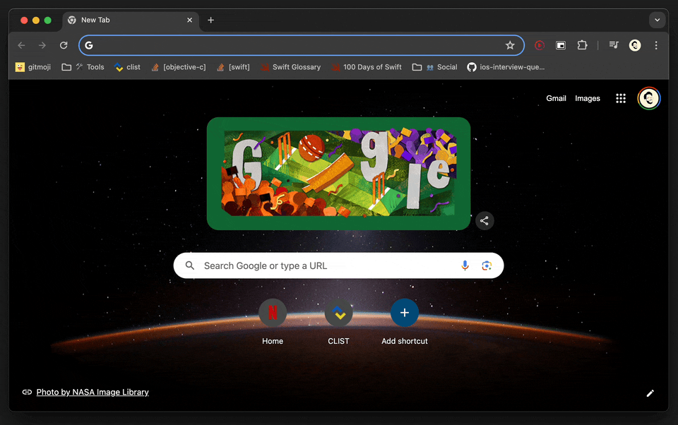The height and width of the screenshot is (425, 678).
Task: Click the picture-in-picture extension icon
Action: click(560, 45)
